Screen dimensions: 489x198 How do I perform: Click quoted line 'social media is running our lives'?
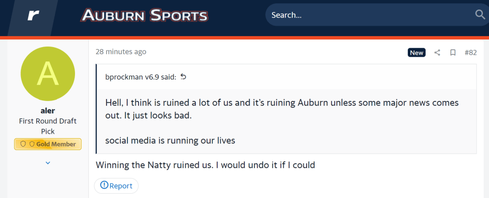tap(170, 141)
